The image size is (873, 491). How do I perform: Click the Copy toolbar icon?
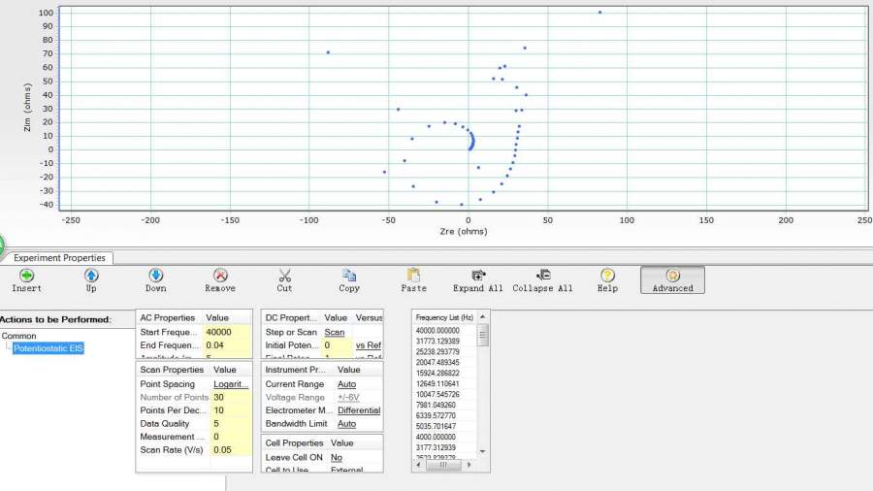[x=349, y=276]
